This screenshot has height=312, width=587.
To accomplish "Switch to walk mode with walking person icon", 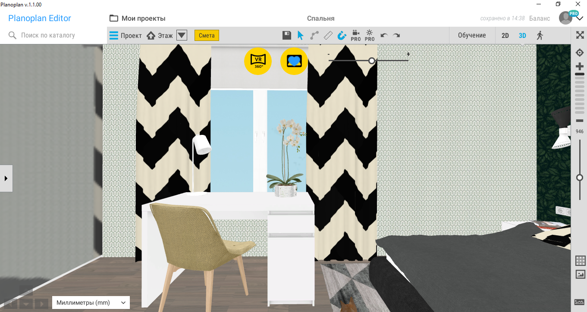I will click(540, 35).
